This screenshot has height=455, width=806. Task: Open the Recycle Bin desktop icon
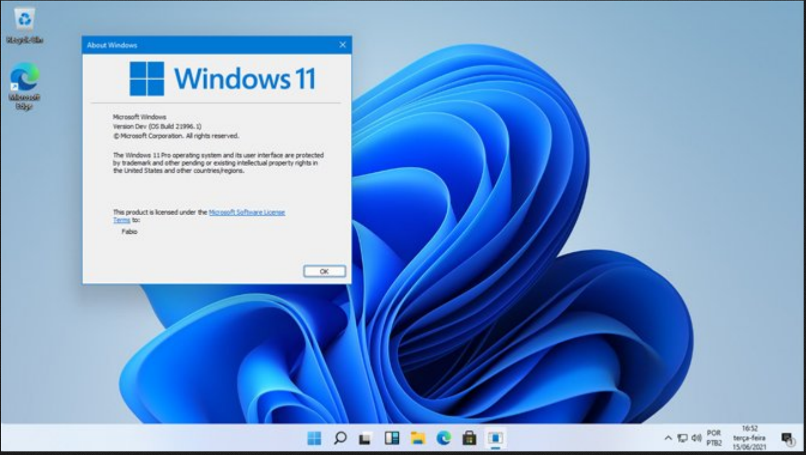(25, 26)
